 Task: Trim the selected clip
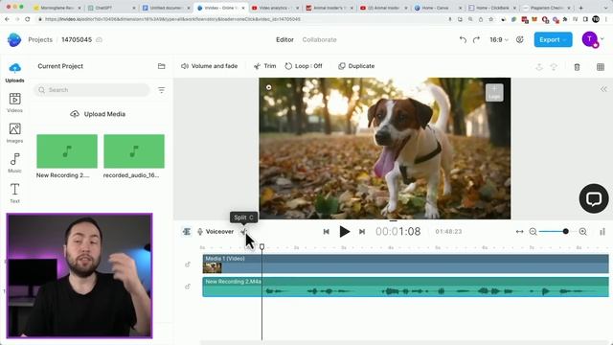click(x=265, y=66)
